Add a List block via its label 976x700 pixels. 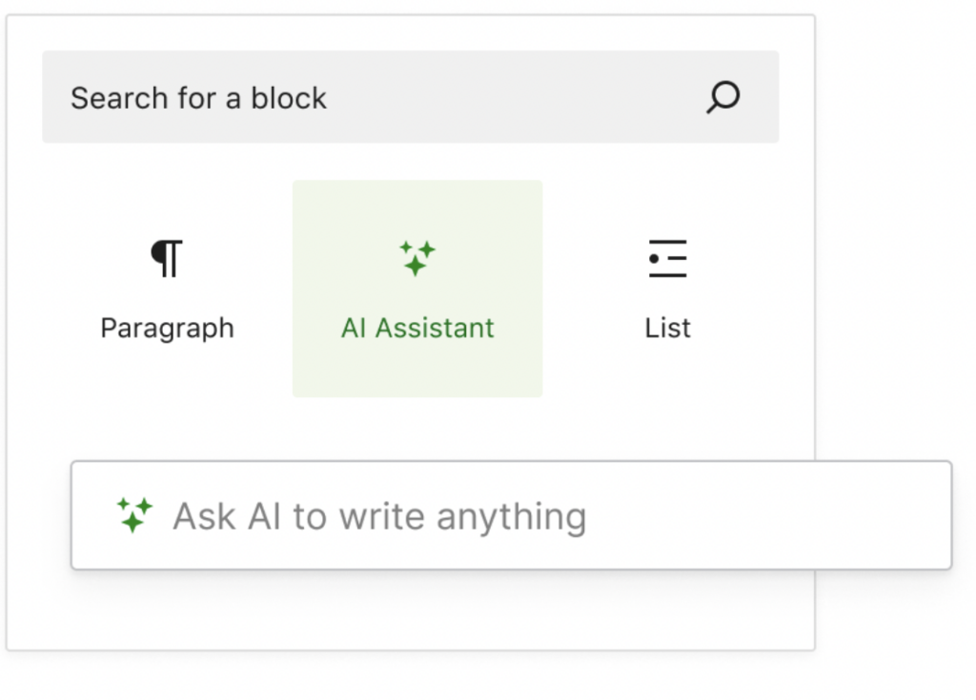point(667,328)
